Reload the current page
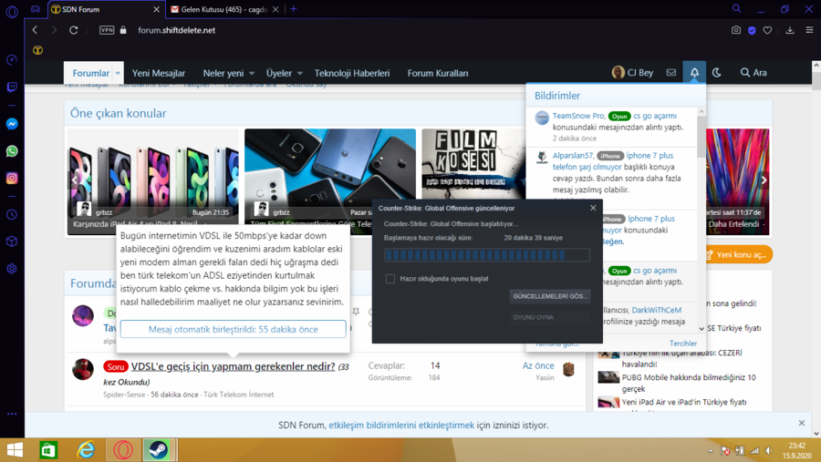The height and width of the screenshot is (462, 821). point(73,30)
